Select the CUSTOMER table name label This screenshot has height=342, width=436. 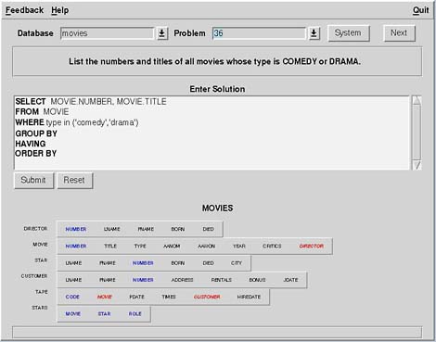pyautogui.click(x=34, y=276)
